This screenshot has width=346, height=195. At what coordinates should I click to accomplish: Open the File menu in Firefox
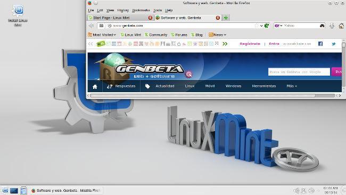pyautogui.click(x=91, y=10)
